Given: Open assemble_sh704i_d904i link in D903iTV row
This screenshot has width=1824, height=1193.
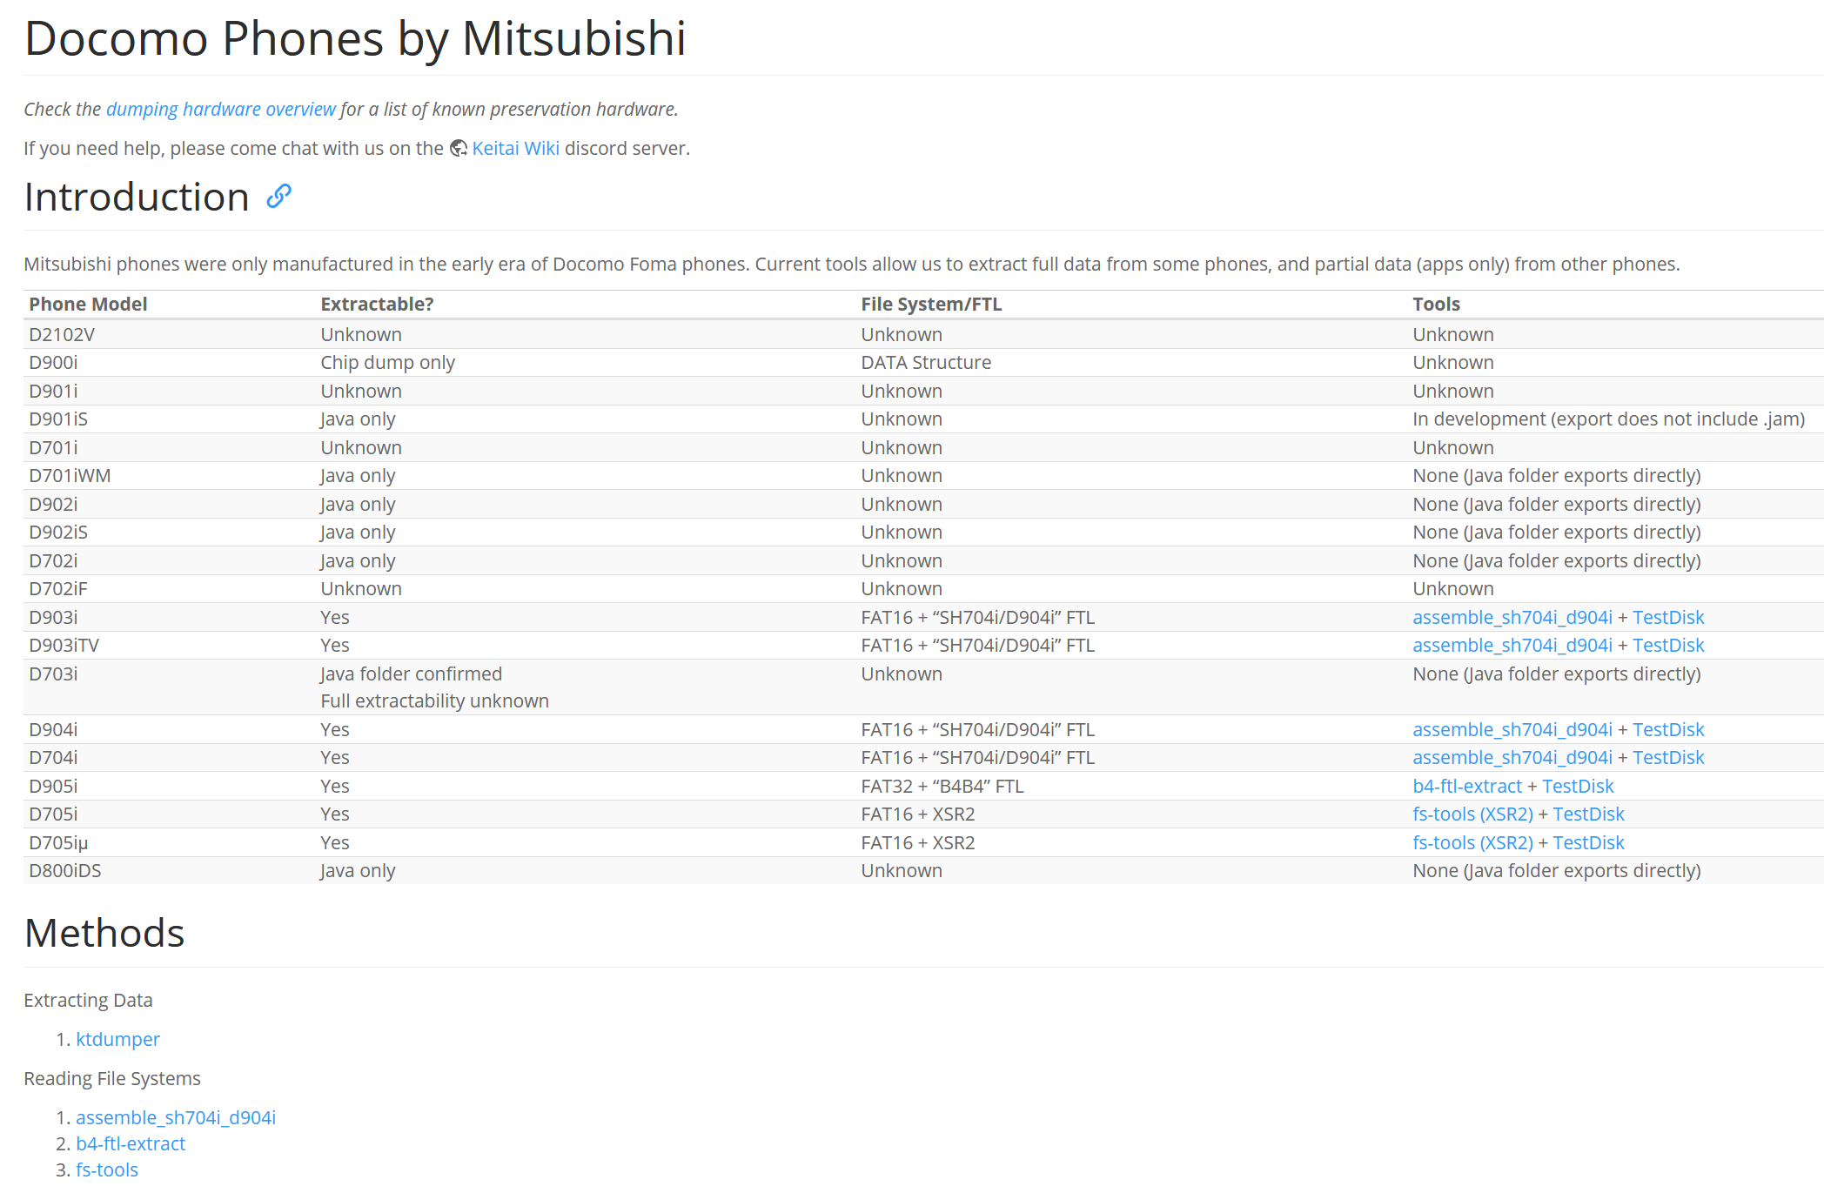Looking at the screenshot, I should click(1512, 646).
